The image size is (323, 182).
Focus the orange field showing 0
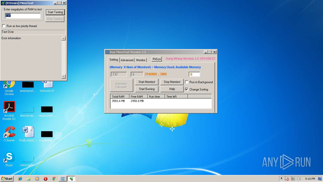pyautogui.click(x=194, y=74)
